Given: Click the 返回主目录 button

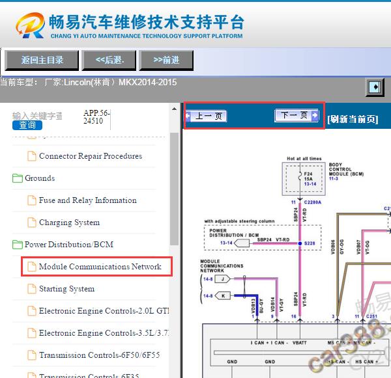Looking at the screenshot, I should tap(42, 61).
